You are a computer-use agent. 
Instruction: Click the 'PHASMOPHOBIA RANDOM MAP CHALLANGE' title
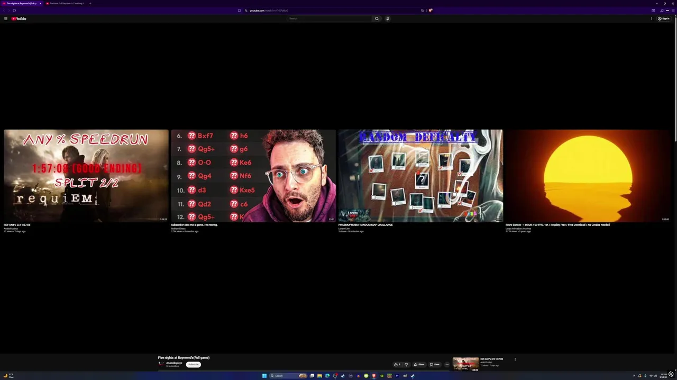365,225
